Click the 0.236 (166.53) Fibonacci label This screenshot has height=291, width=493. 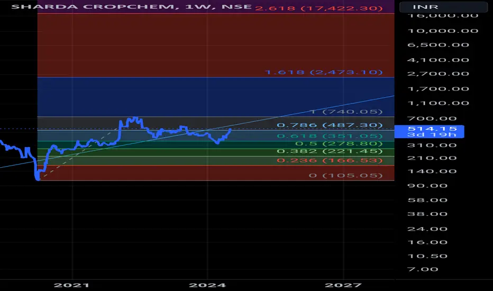coord(330,160)
